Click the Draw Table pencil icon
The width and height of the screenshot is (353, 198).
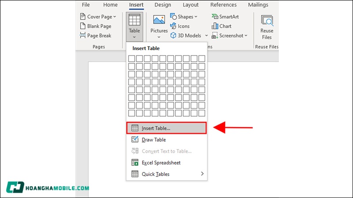point(135,139)
